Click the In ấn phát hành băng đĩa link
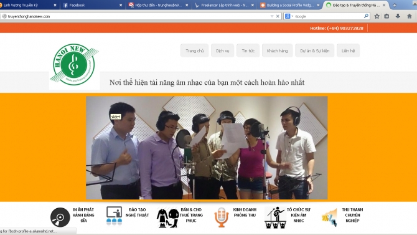The width and height of the screenshot is (417, 235). [83, 215]
